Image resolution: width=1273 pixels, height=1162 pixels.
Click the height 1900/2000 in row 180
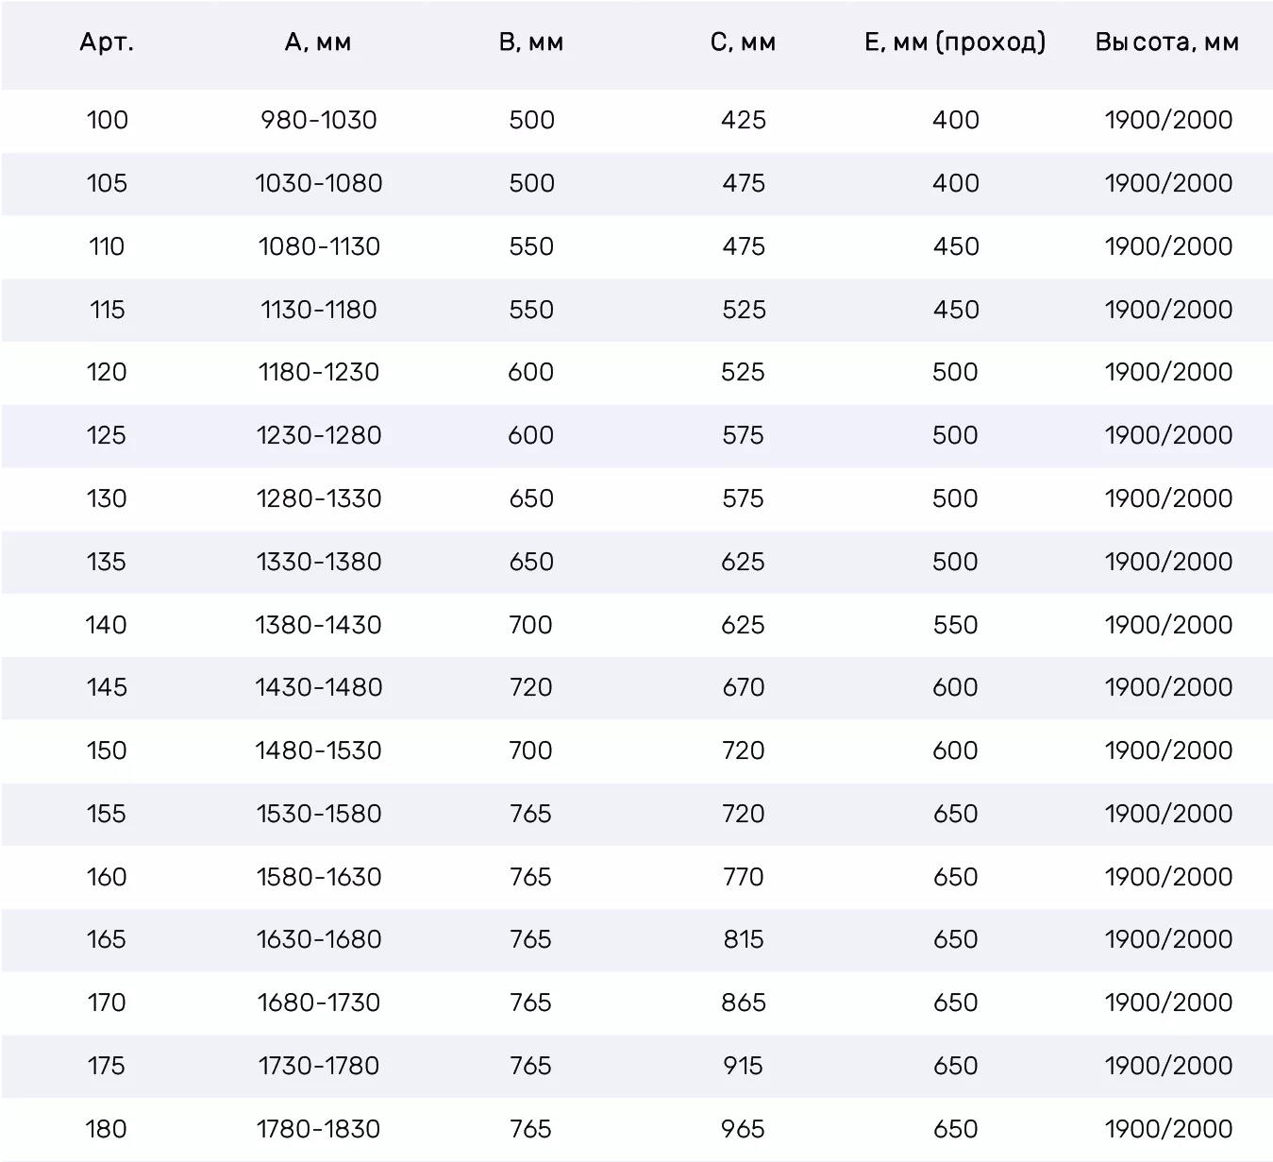pos(1168,1129)
